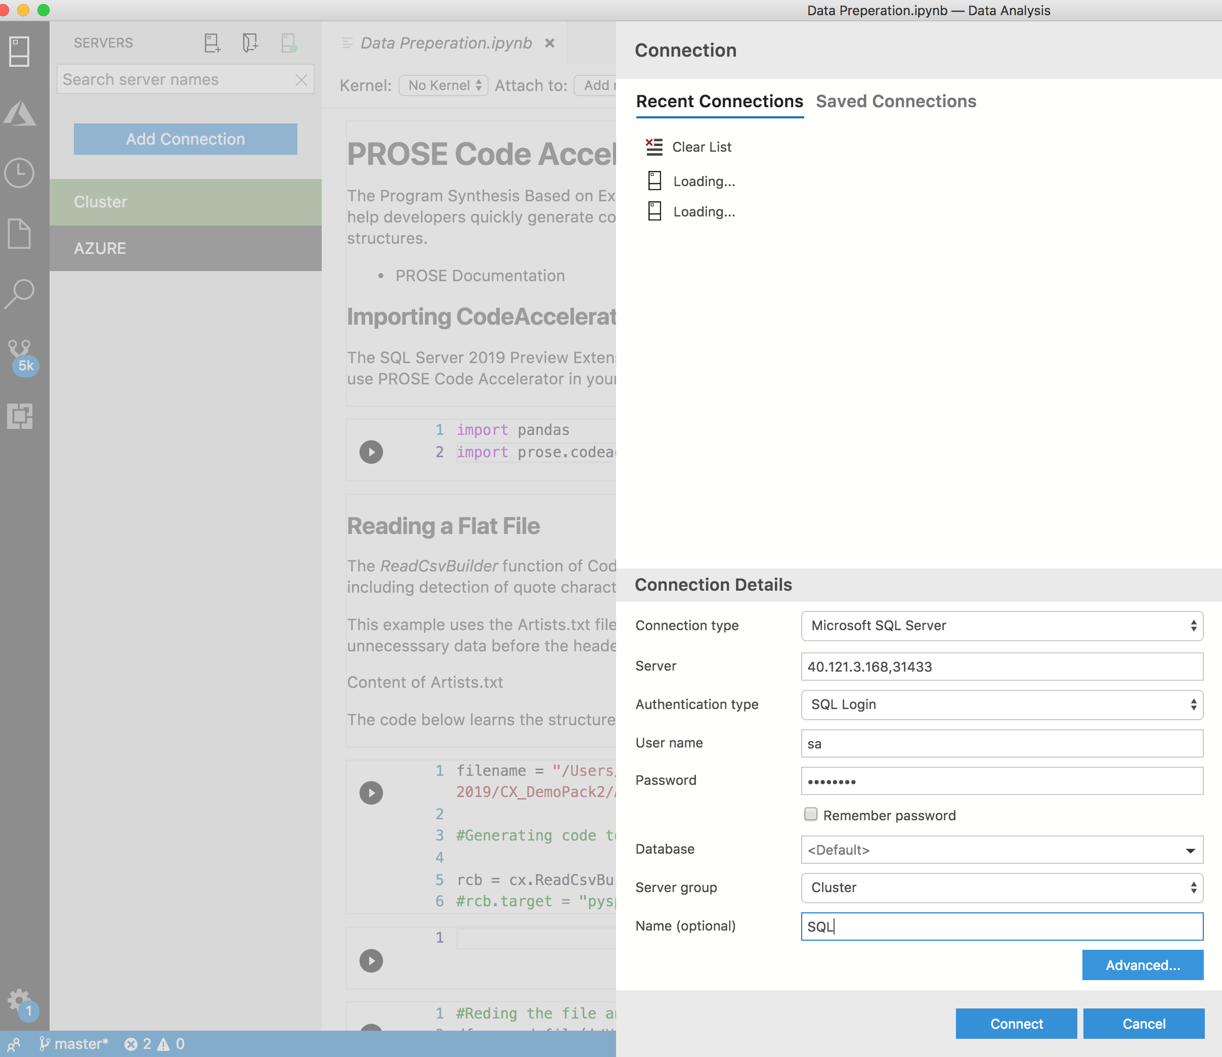Enable the Remember password checkbox
This screenshot has height=1057, width=1222.
(811, 815)
